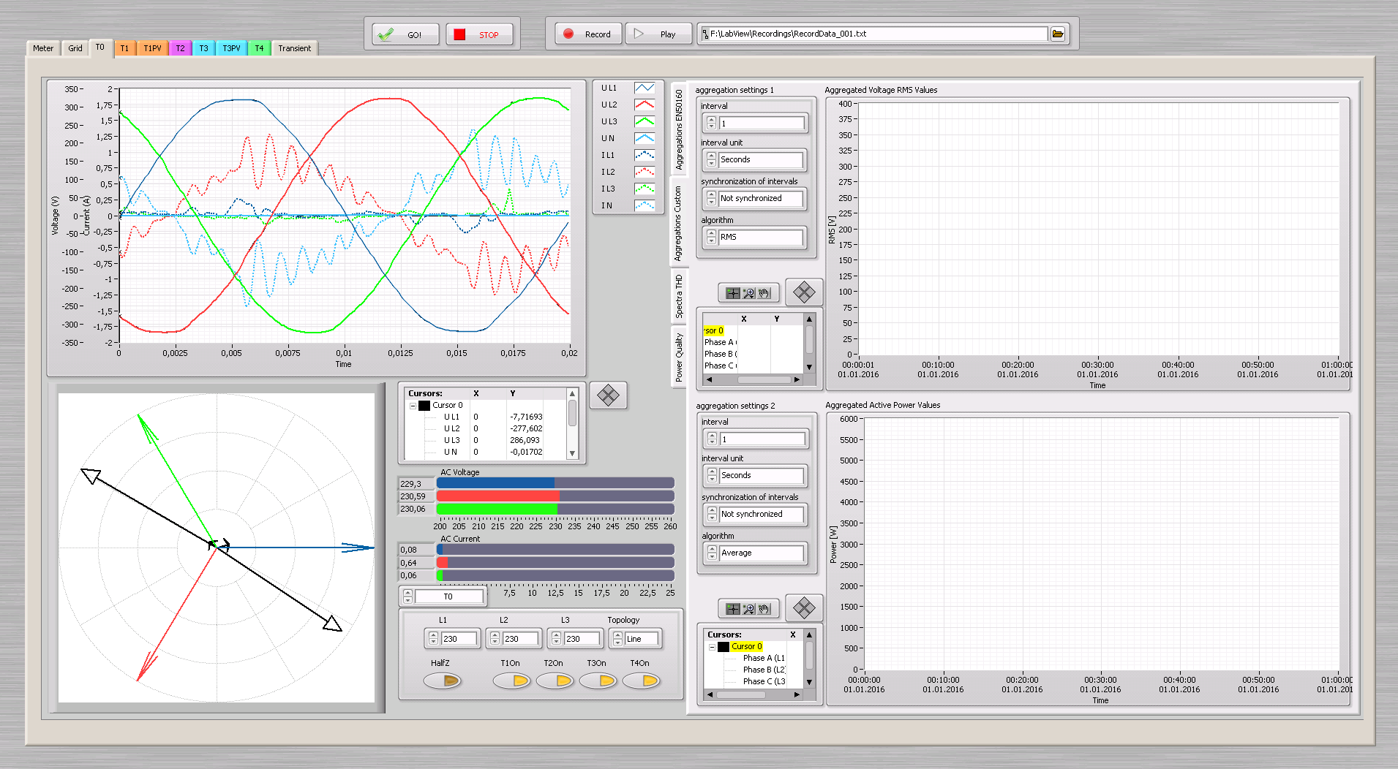Screen dimensions: 1398x769
Task: Click the U L1 plot legend icon
Action: [644, 88]
